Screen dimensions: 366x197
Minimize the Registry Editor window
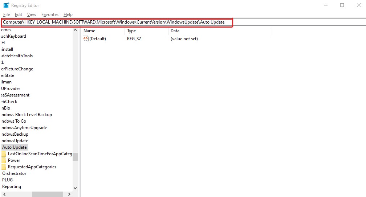pos(326,5)
